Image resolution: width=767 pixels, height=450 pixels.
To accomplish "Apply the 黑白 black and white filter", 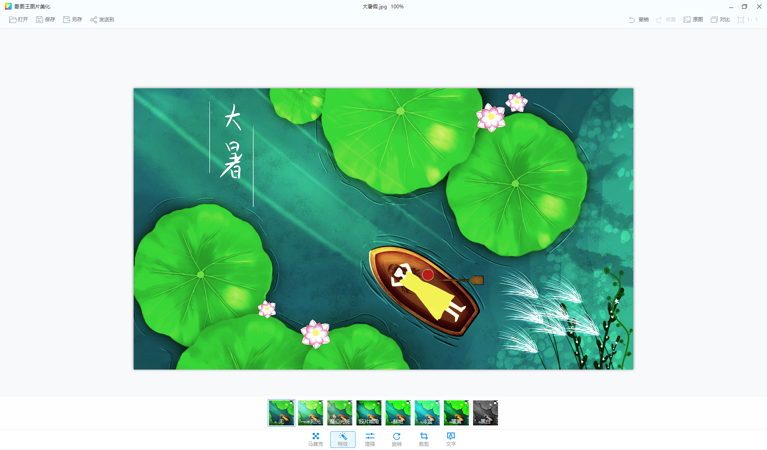I will coord(486,413).
